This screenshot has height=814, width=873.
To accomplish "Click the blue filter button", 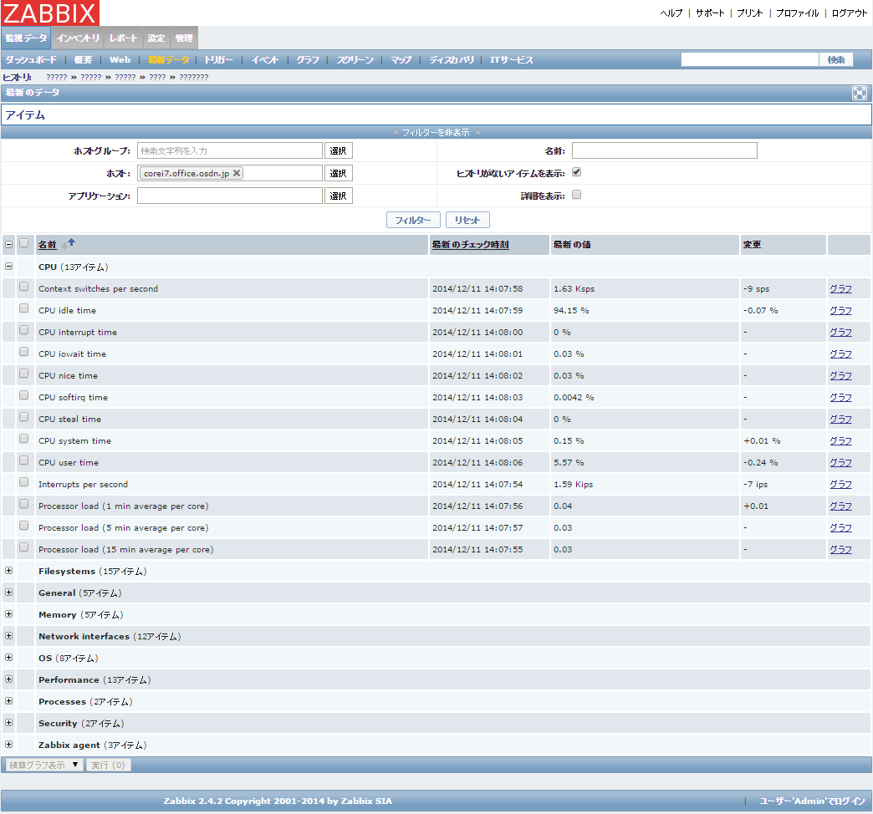I will (412, 220).
